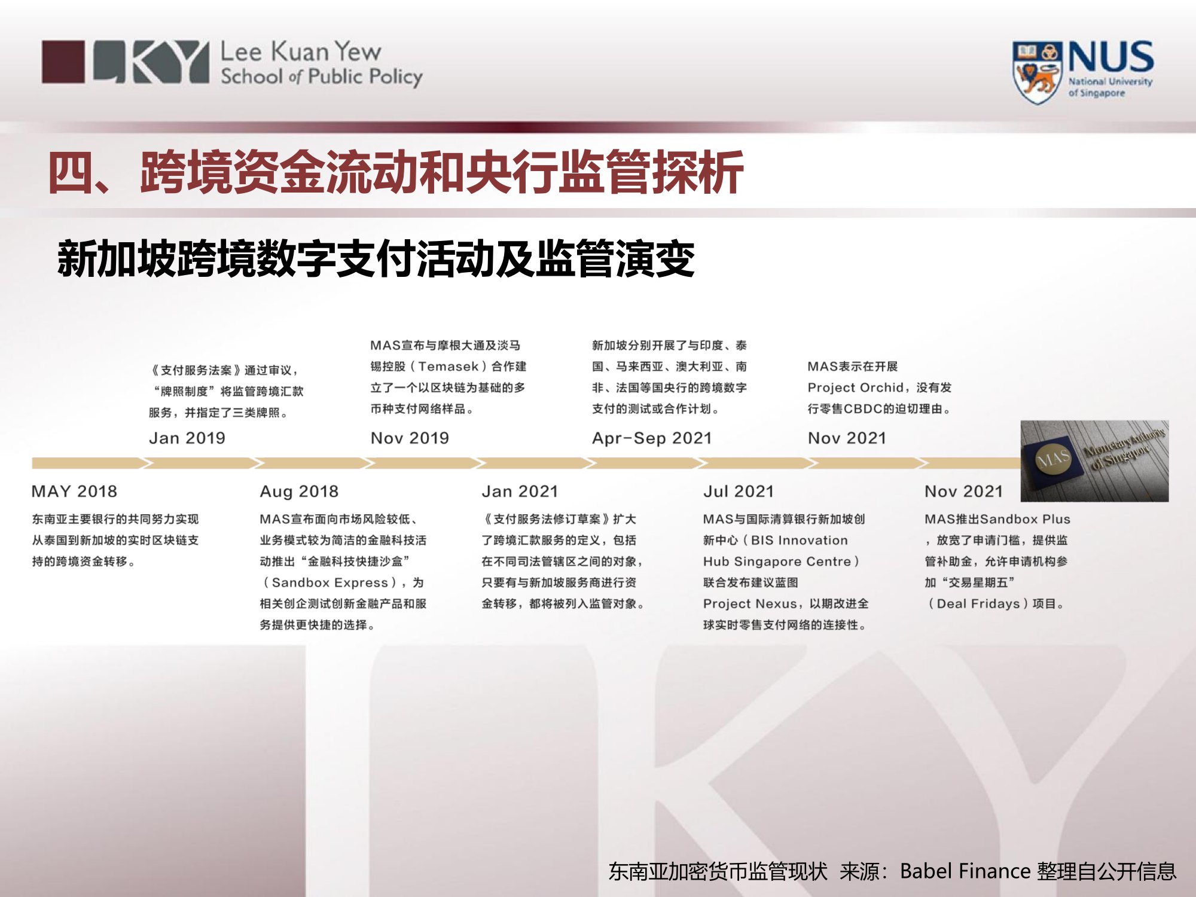The image size is (1196, 897).
Task: Click the Sandbox Plus description paragraph
Action: click(997, 561)
